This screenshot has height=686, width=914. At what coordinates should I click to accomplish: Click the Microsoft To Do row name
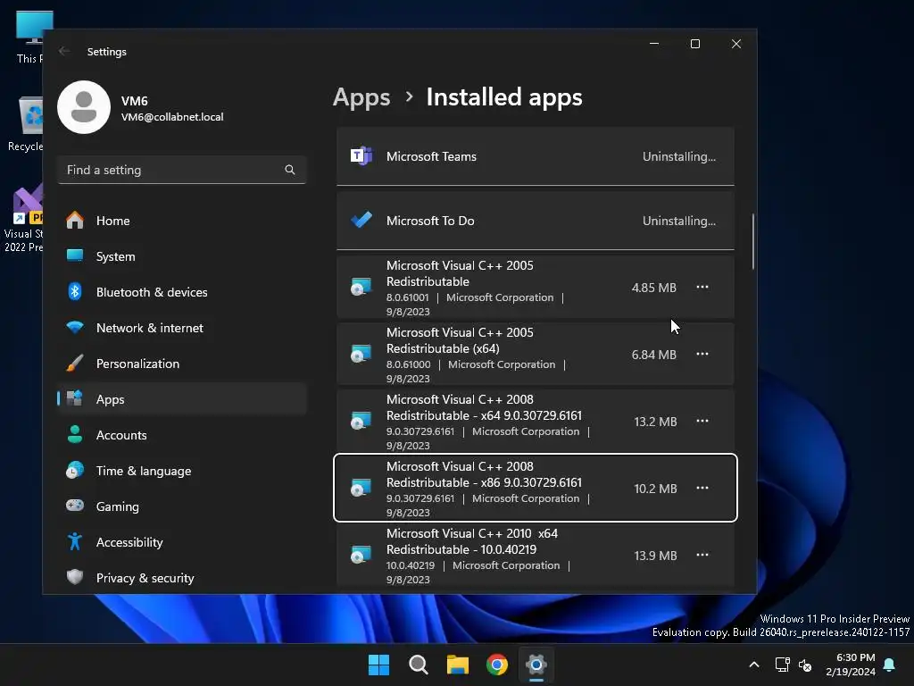tap(430, 221)
